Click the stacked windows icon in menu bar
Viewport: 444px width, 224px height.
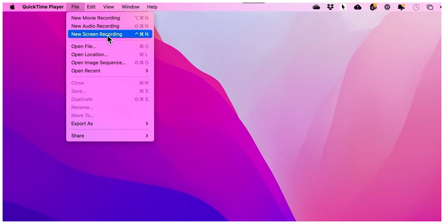pos(430,7)
